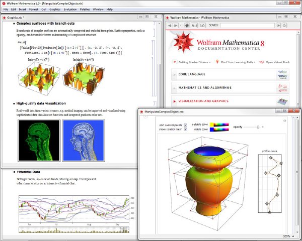Click ManipulateComplexObjects.nb vertical scrollbar
This screenshot has width=302, height=241.
click(x=297, y=175)
